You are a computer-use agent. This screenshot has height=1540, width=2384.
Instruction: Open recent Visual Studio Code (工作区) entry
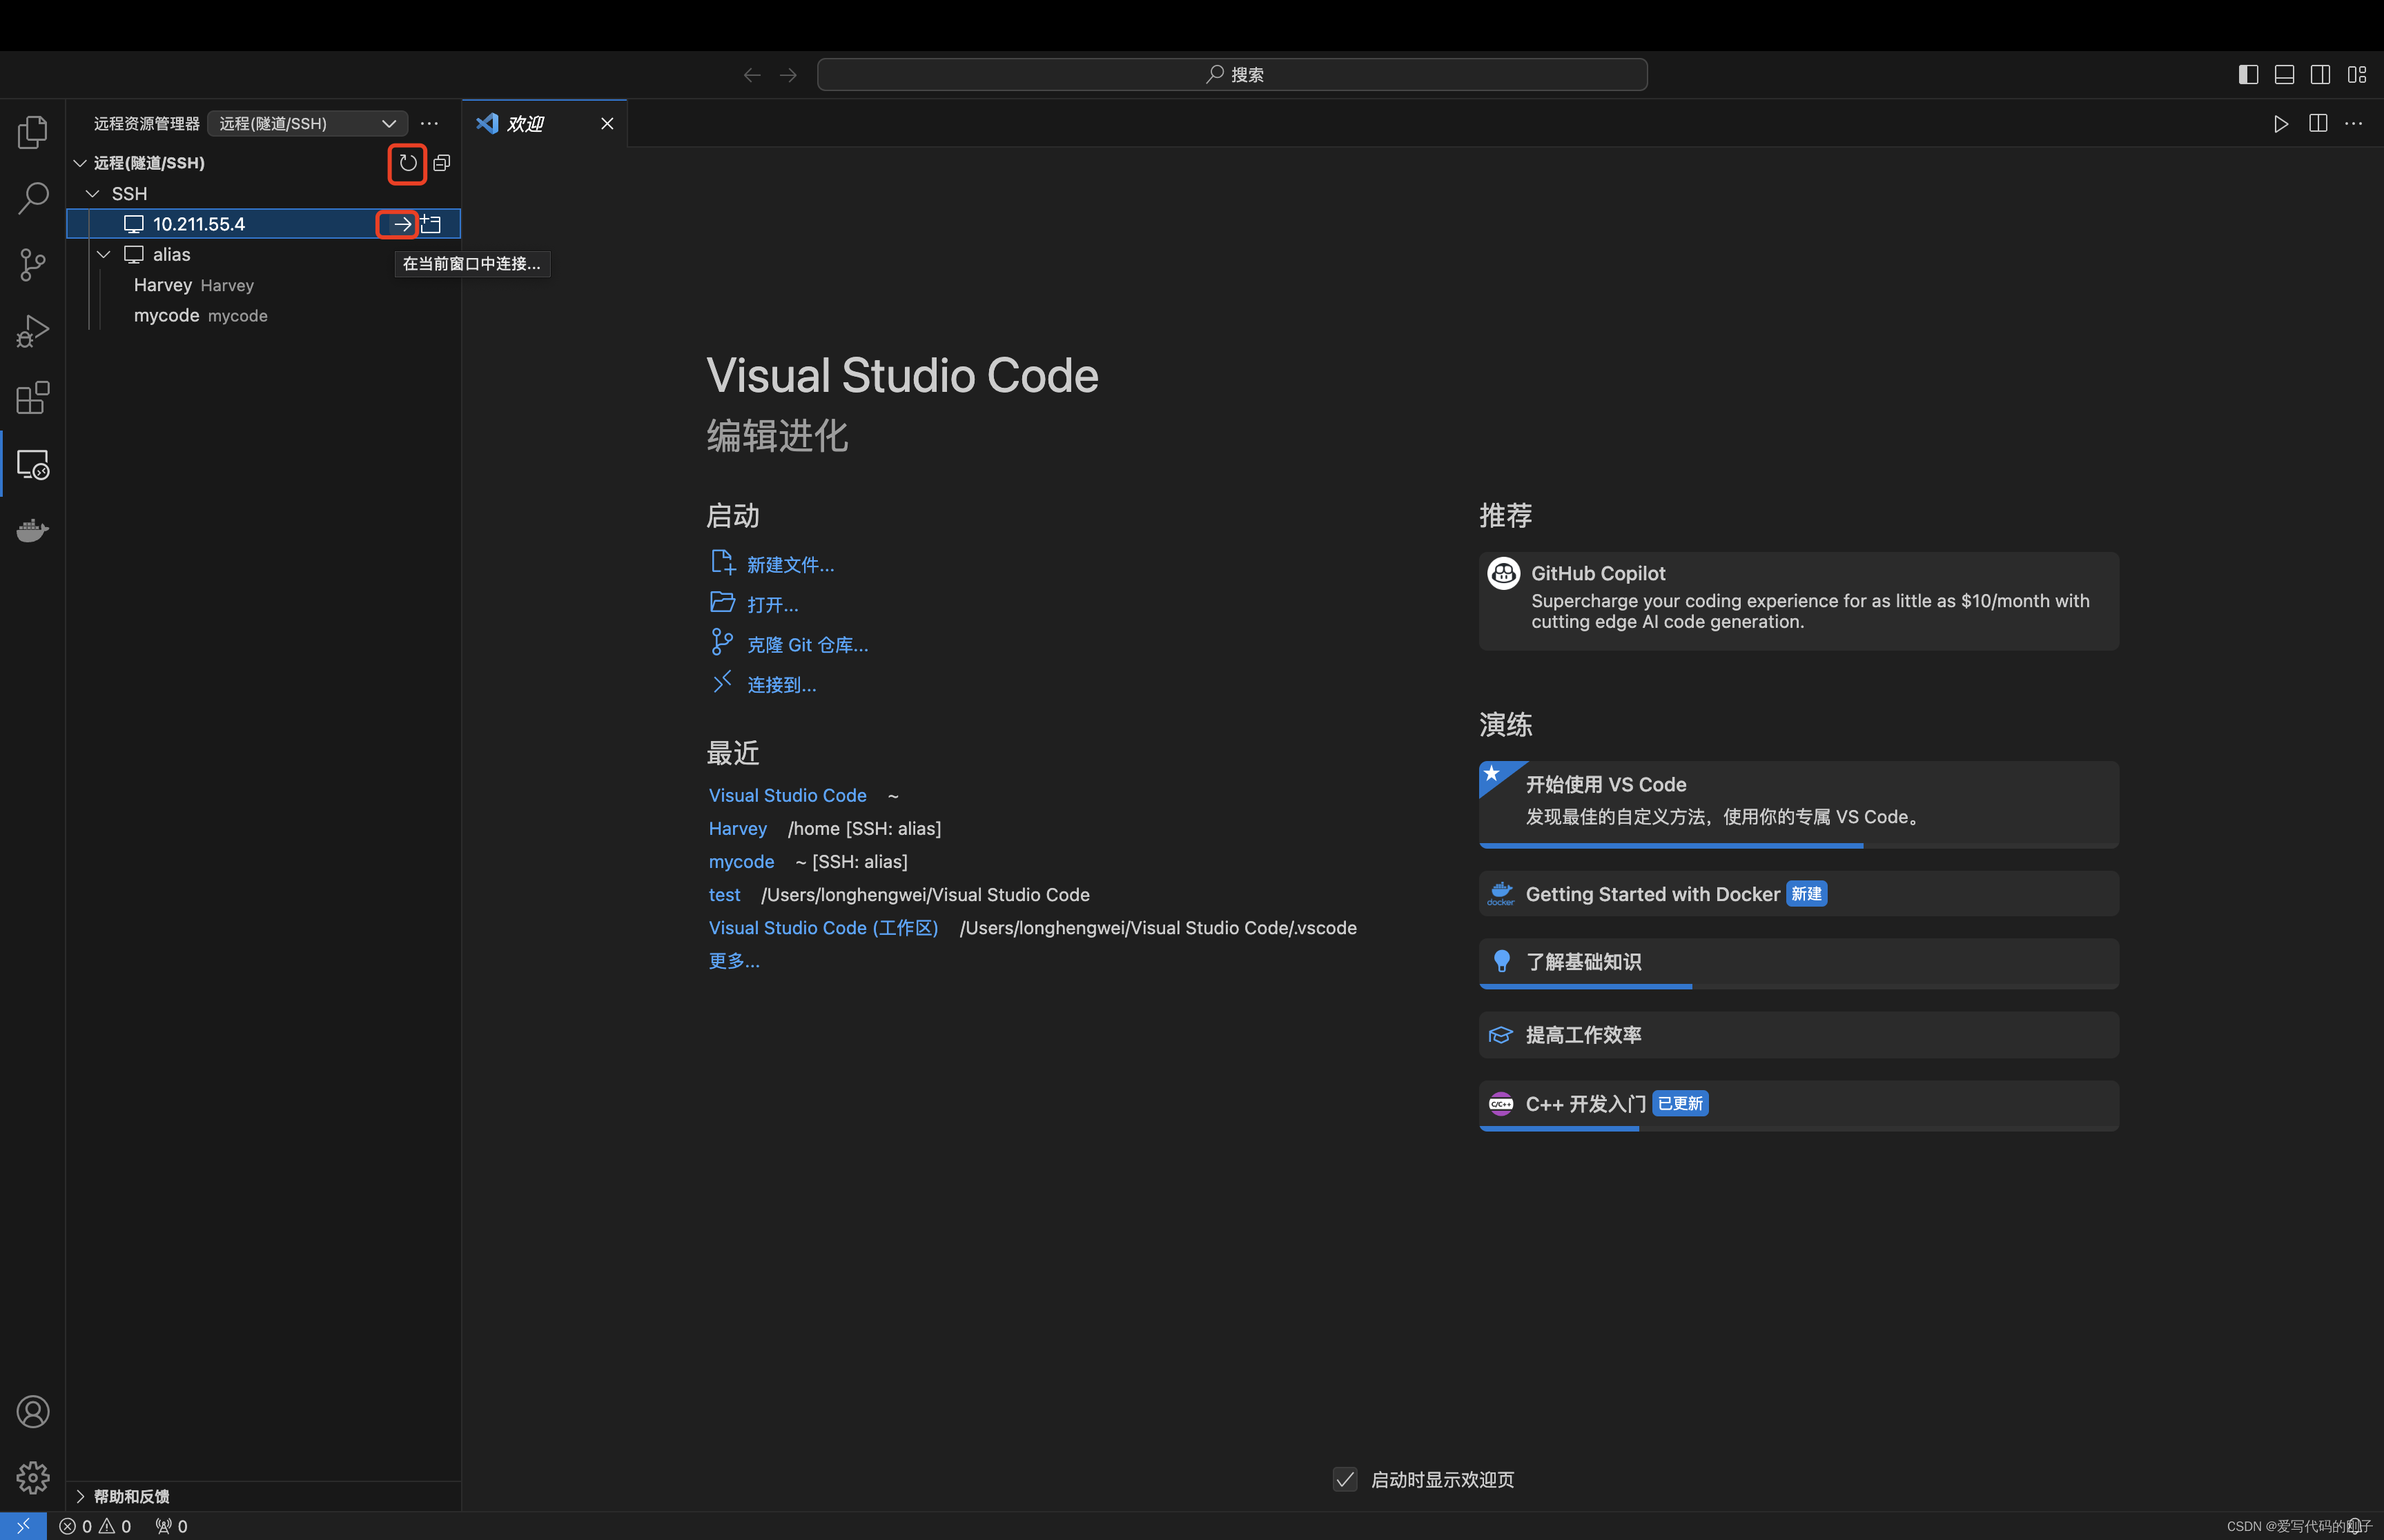tap(823, 927)
